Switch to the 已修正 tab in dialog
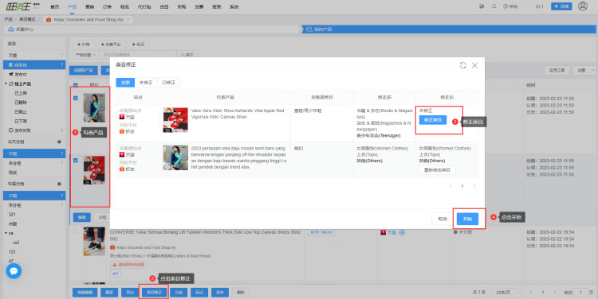598x299 pixels. tap(168, 83)
